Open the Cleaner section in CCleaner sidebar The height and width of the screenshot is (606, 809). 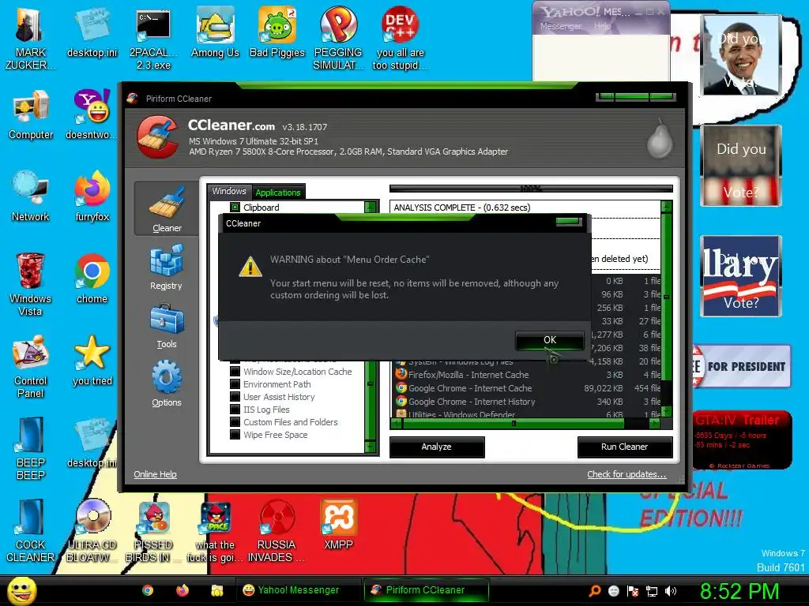tap(166, 208)
